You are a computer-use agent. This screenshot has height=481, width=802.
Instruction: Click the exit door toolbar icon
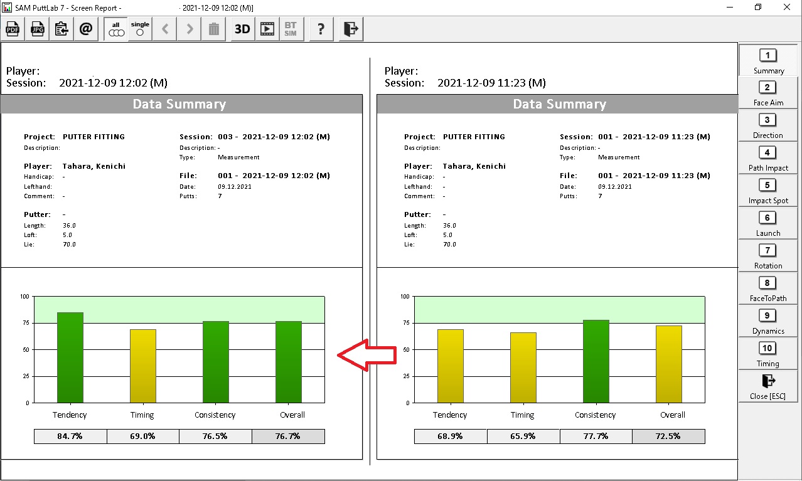click(350, 29)
